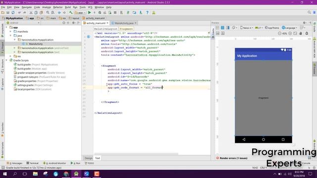The image size is (317, 178).
Task: Click the project pane gear settings icon
Action: [x=73, y=23]
